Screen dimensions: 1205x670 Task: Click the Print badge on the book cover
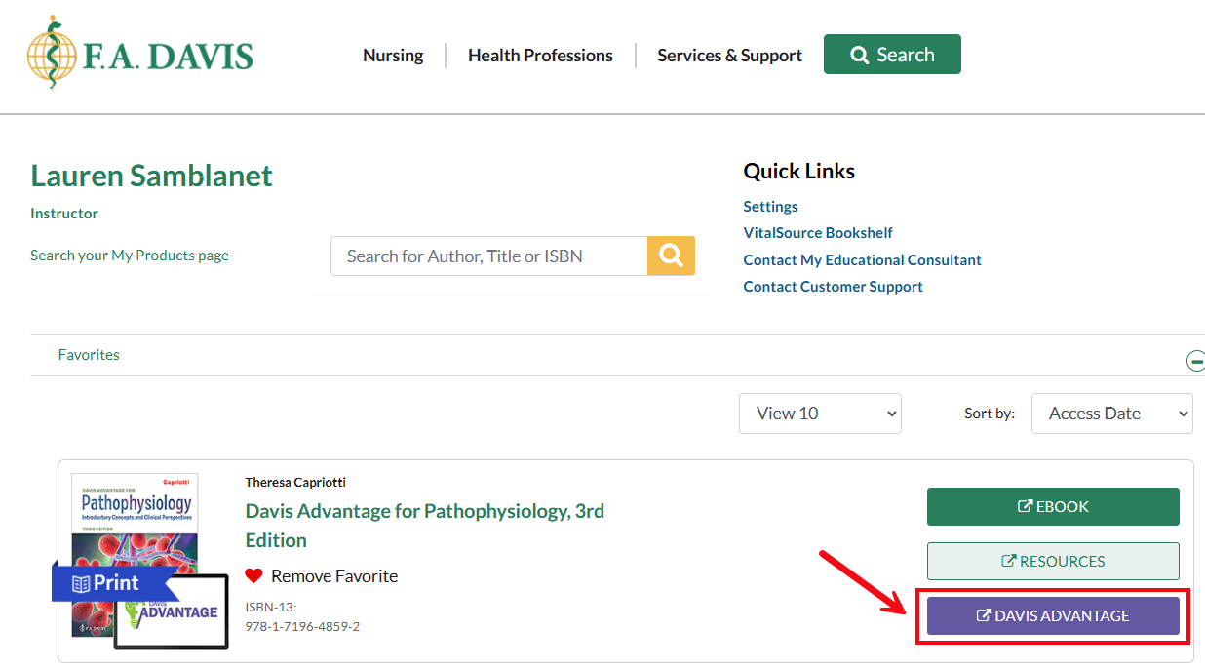pyautogui.click(x=107, y=583)
